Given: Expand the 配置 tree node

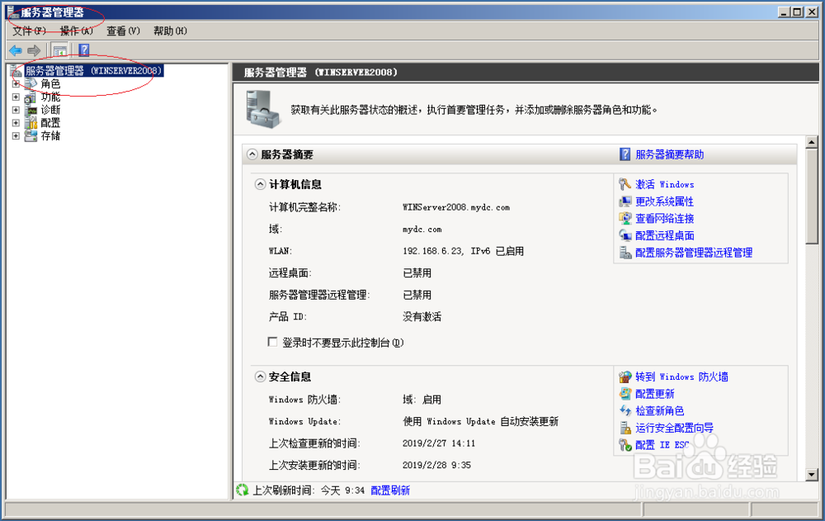Looking at the screenshot, I should (17, 122).
